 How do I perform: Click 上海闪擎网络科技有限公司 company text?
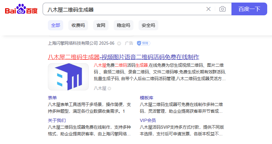[x=73, y=43]
